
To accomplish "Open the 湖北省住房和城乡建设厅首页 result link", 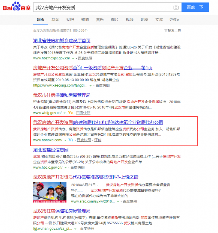I will (62, 41).
